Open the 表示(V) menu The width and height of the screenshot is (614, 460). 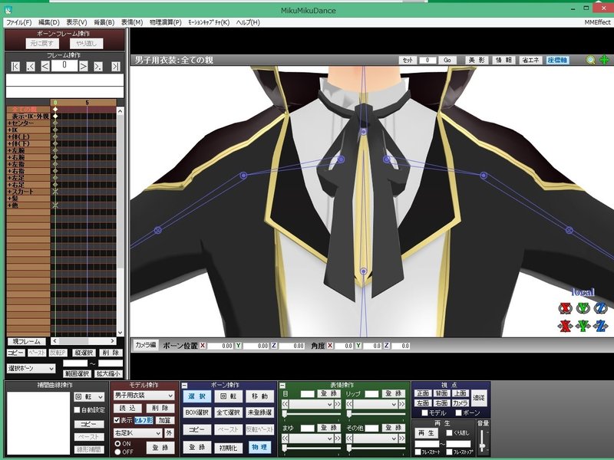click(76, 22)
